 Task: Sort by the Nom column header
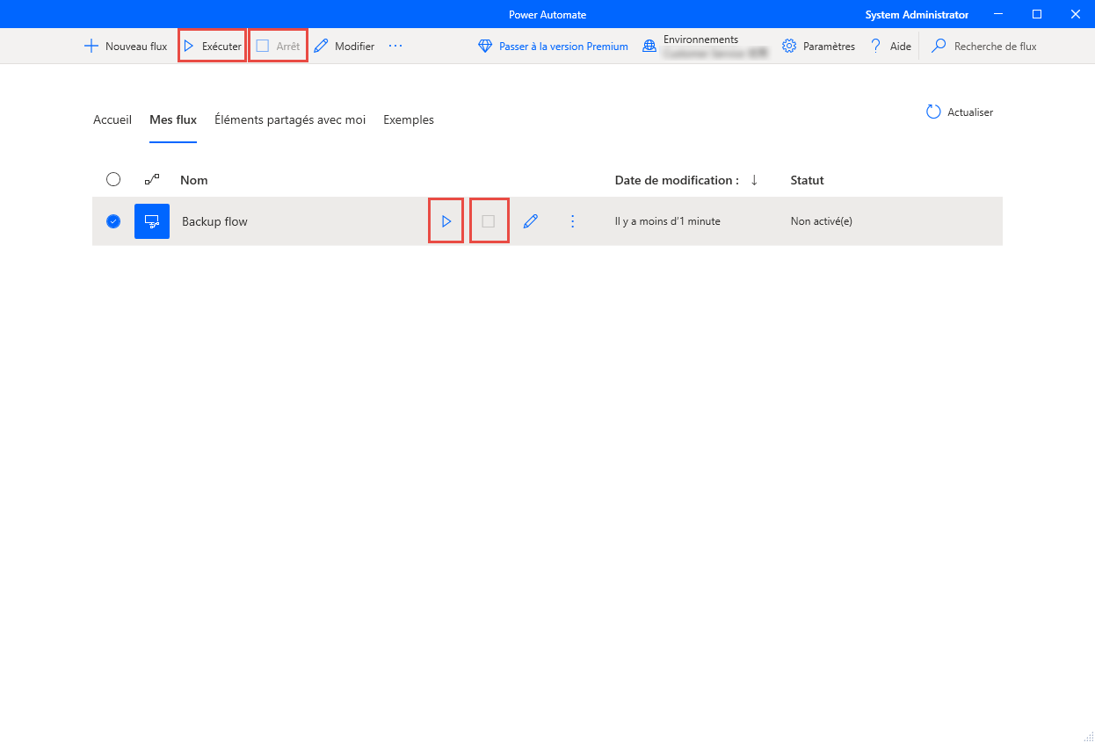click(x=194, y=180)
